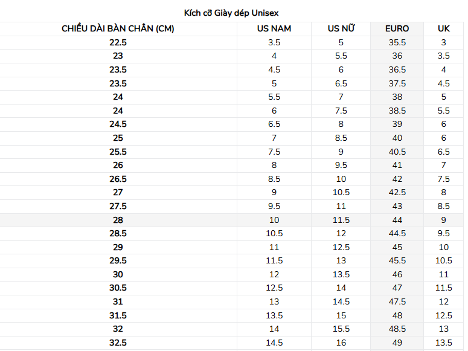Click the 32.5 foot length cell
The width and height of the screenshot is (468, 351).
(x=118, y=343)
